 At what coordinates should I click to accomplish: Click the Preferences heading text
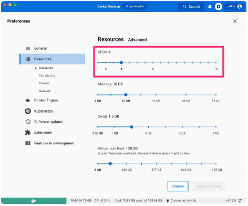[x=19, y=21]
